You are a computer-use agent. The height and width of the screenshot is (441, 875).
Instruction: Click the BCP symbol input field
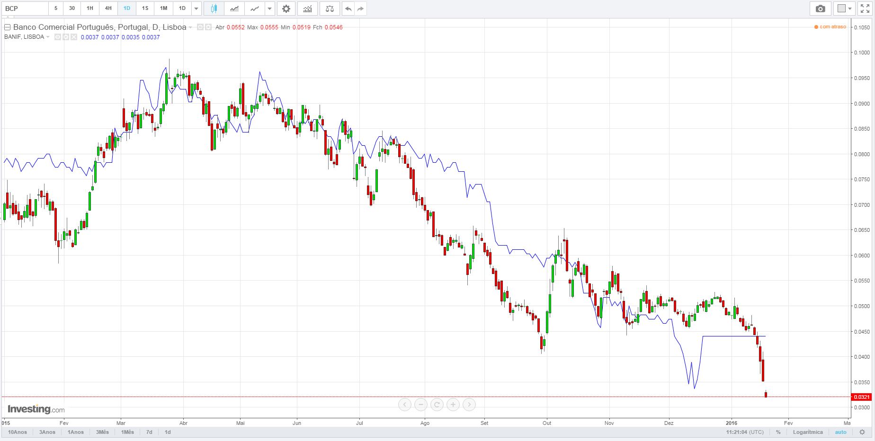[x=25, y=9]
